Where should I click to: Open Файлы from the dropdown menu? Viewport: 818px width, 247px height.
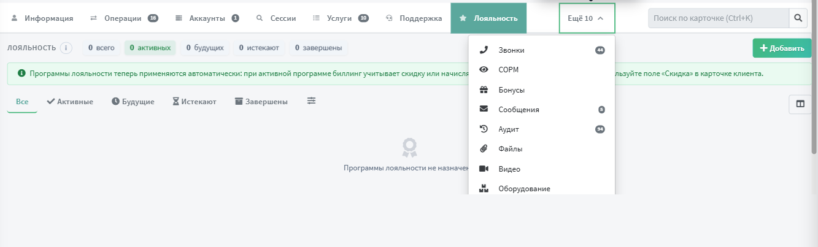541,149
